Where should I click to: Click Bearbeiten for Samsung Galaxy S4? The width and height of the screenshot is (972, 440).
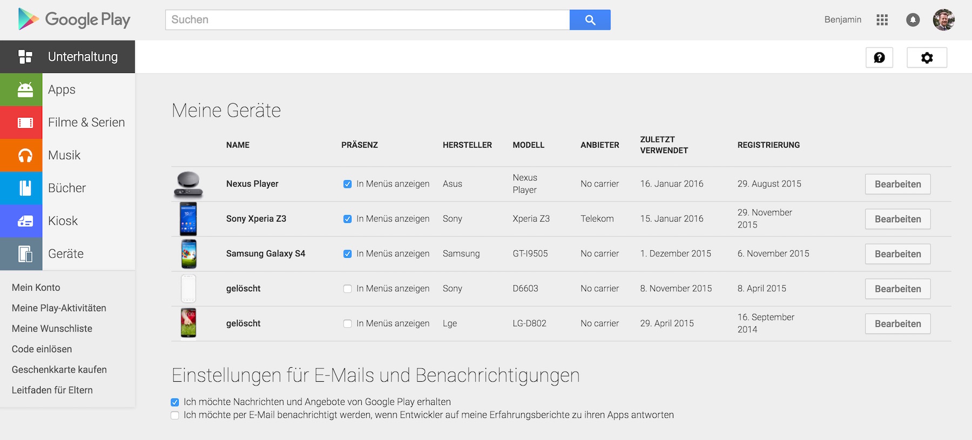[x=897, y=254]
